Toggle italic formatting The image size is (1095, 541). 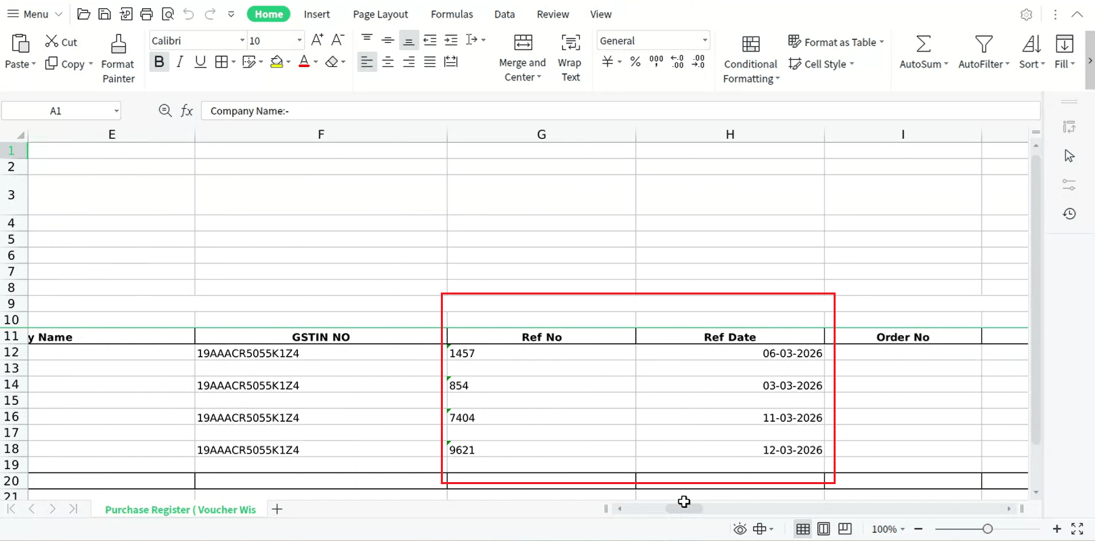point(179,62)
